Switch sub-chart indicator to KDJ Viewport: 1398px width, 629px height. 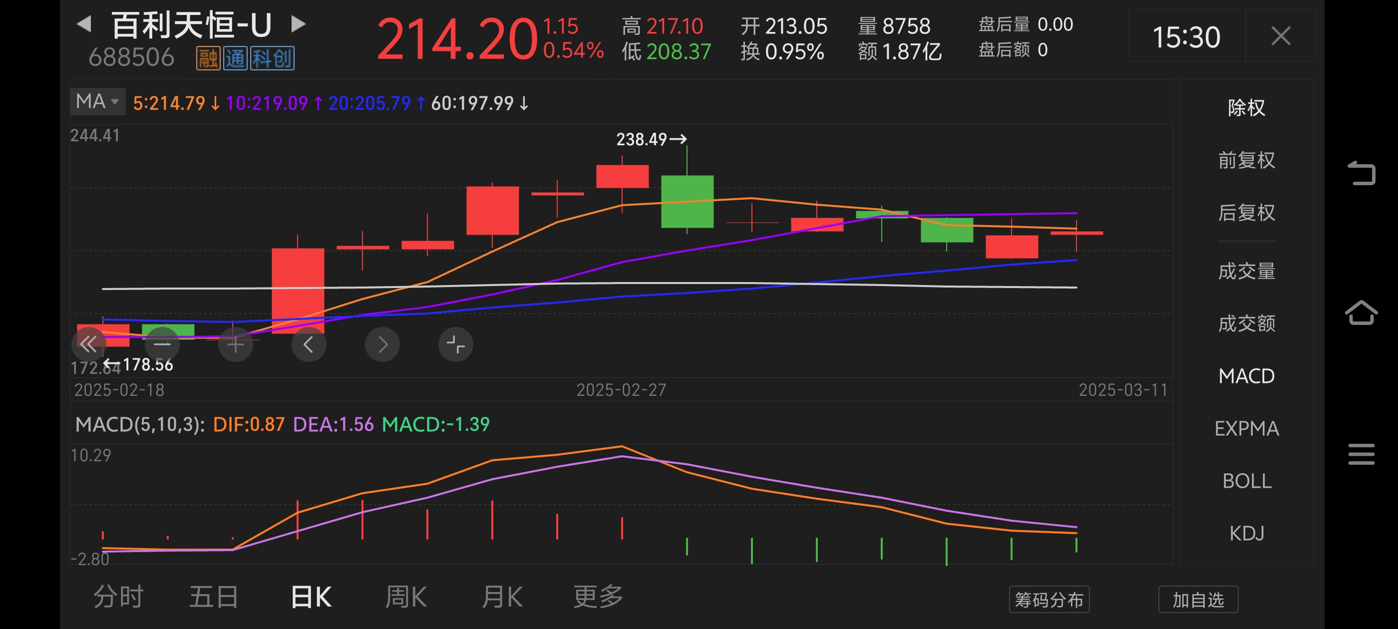click(x=1246, y=533)
